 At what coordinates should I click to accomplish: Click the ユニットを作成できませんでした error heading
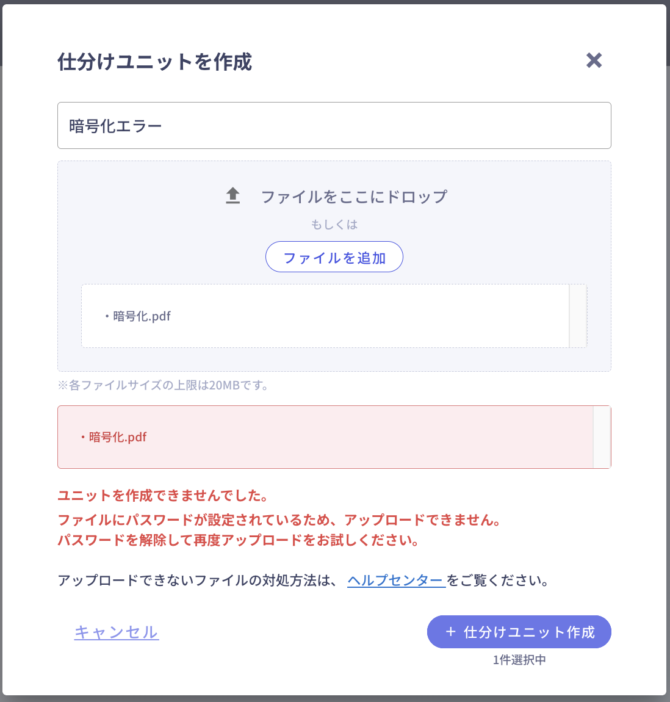pos(164,496)
